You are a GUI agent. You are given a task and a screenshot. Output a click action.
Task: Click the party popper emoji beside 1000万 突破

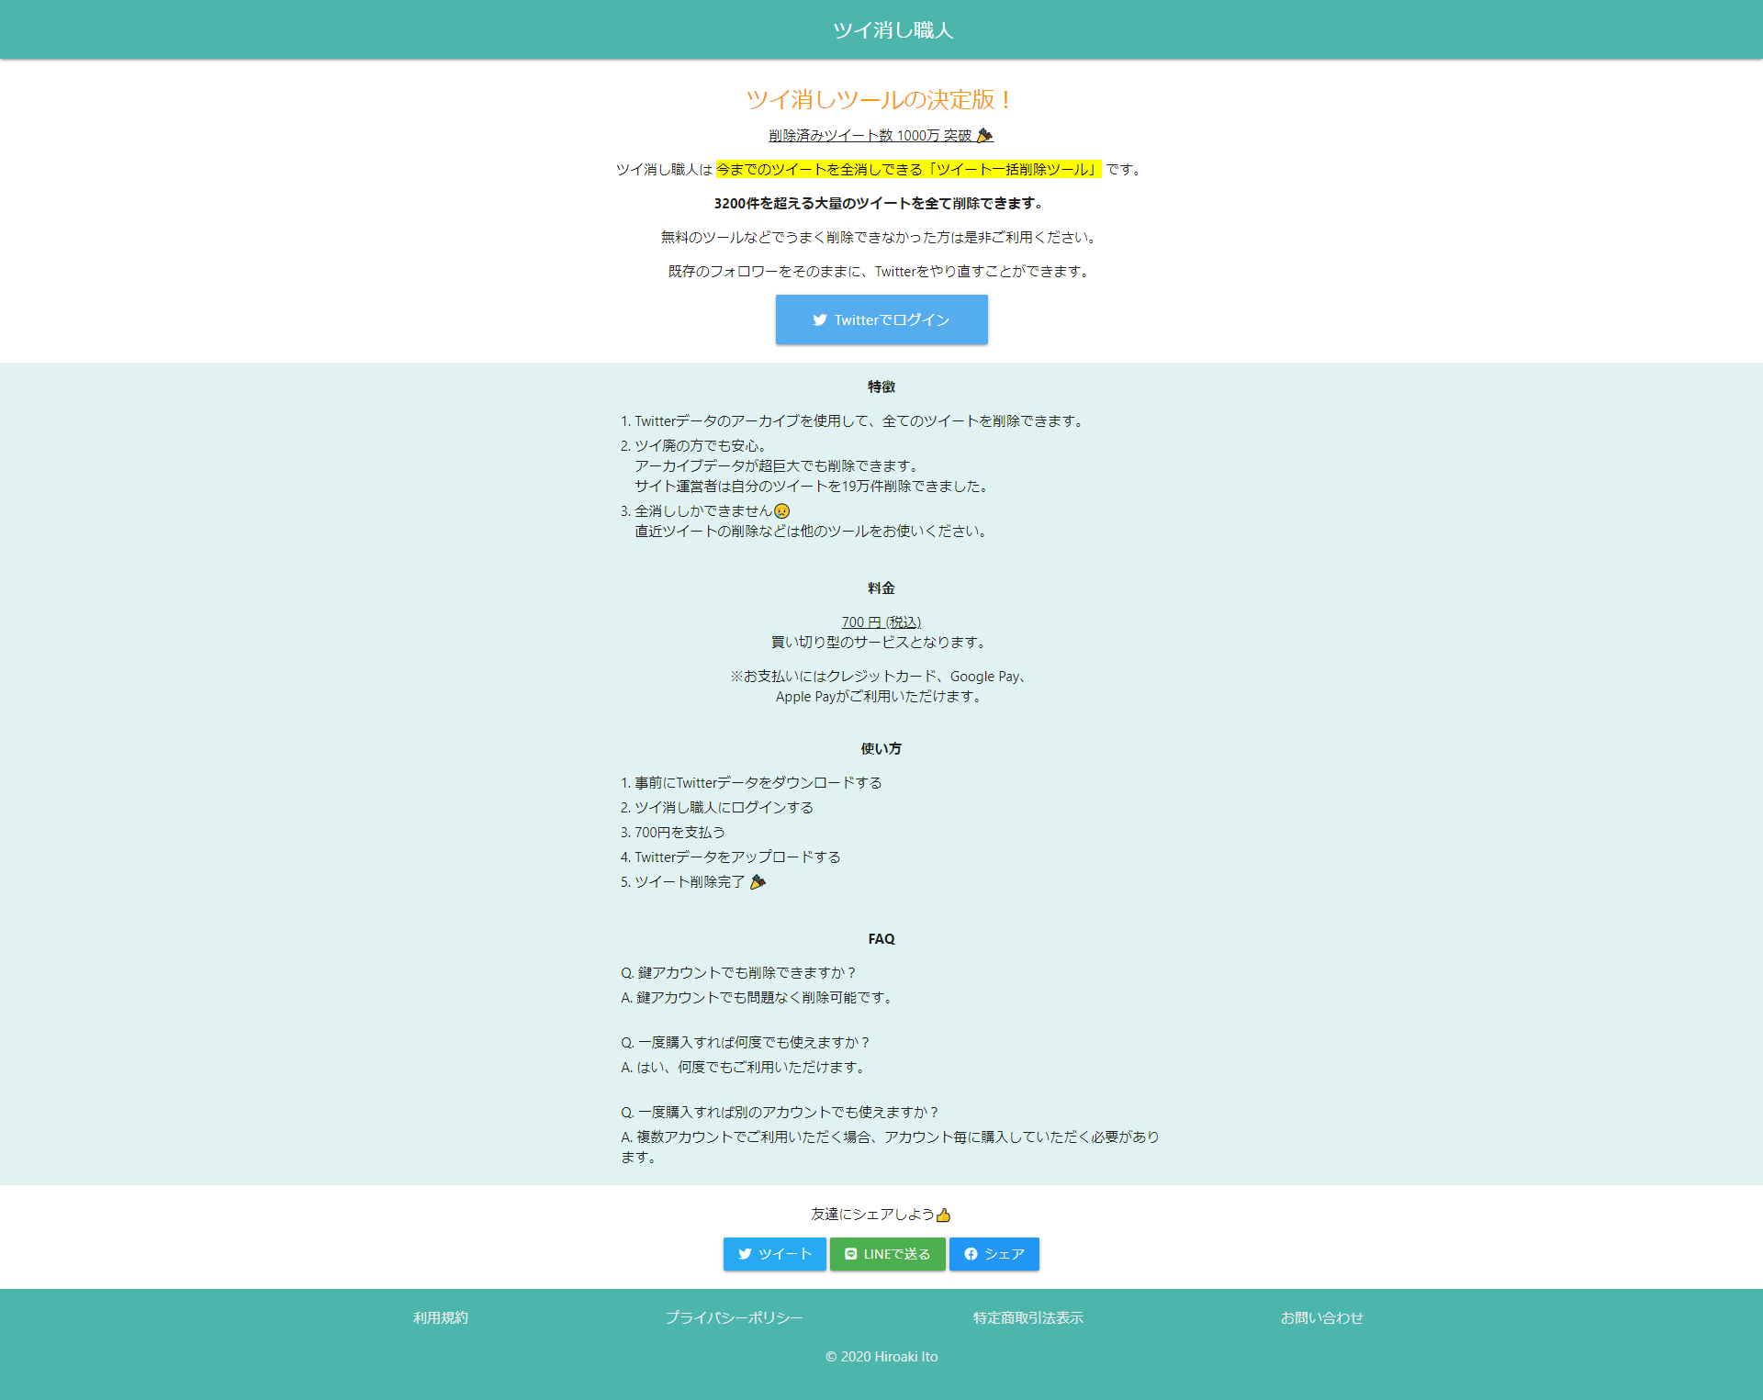coord(984,136)
